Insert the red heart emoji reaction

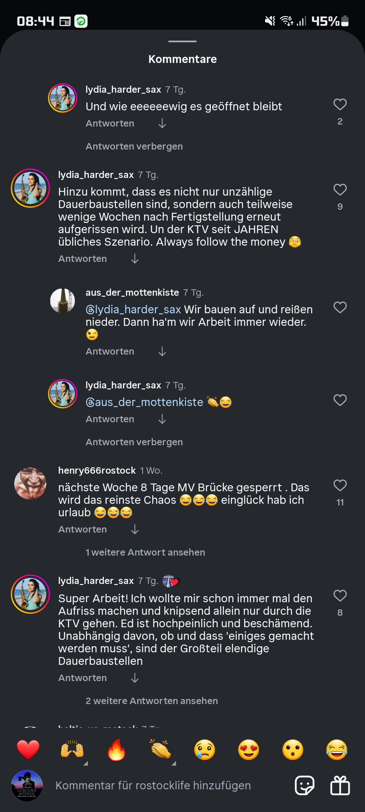(x=28, y=750)
